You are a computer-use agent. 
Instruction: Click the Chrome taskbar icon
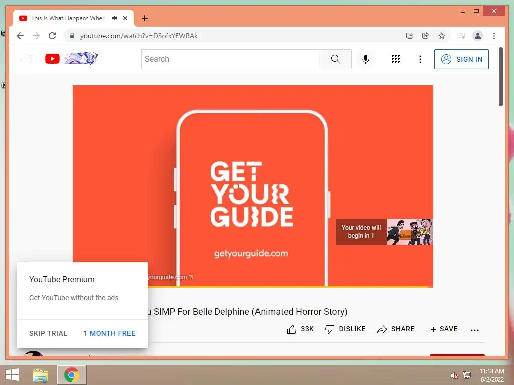pos(72,375)
